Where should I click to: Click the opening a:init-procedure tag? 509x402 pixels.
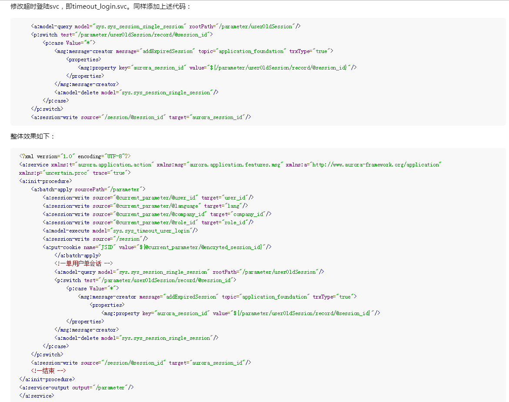[46, 181]
